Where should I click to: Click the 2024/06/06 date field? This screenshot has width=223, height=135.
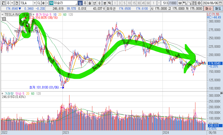[x=210, y=3]
